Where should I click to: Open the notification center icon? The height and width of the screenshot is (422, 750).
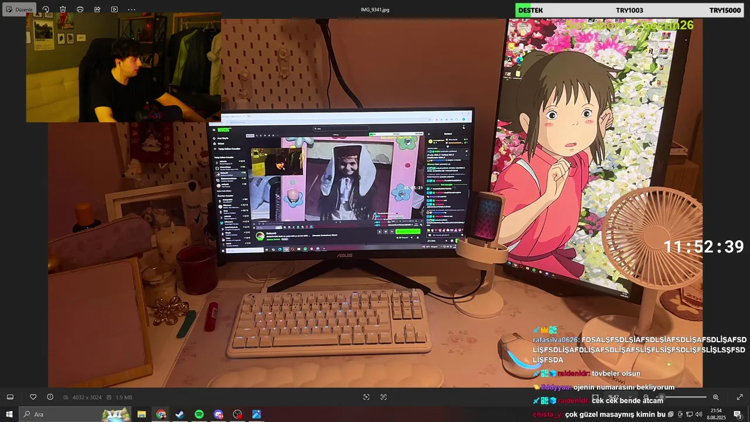click(738, 414)
